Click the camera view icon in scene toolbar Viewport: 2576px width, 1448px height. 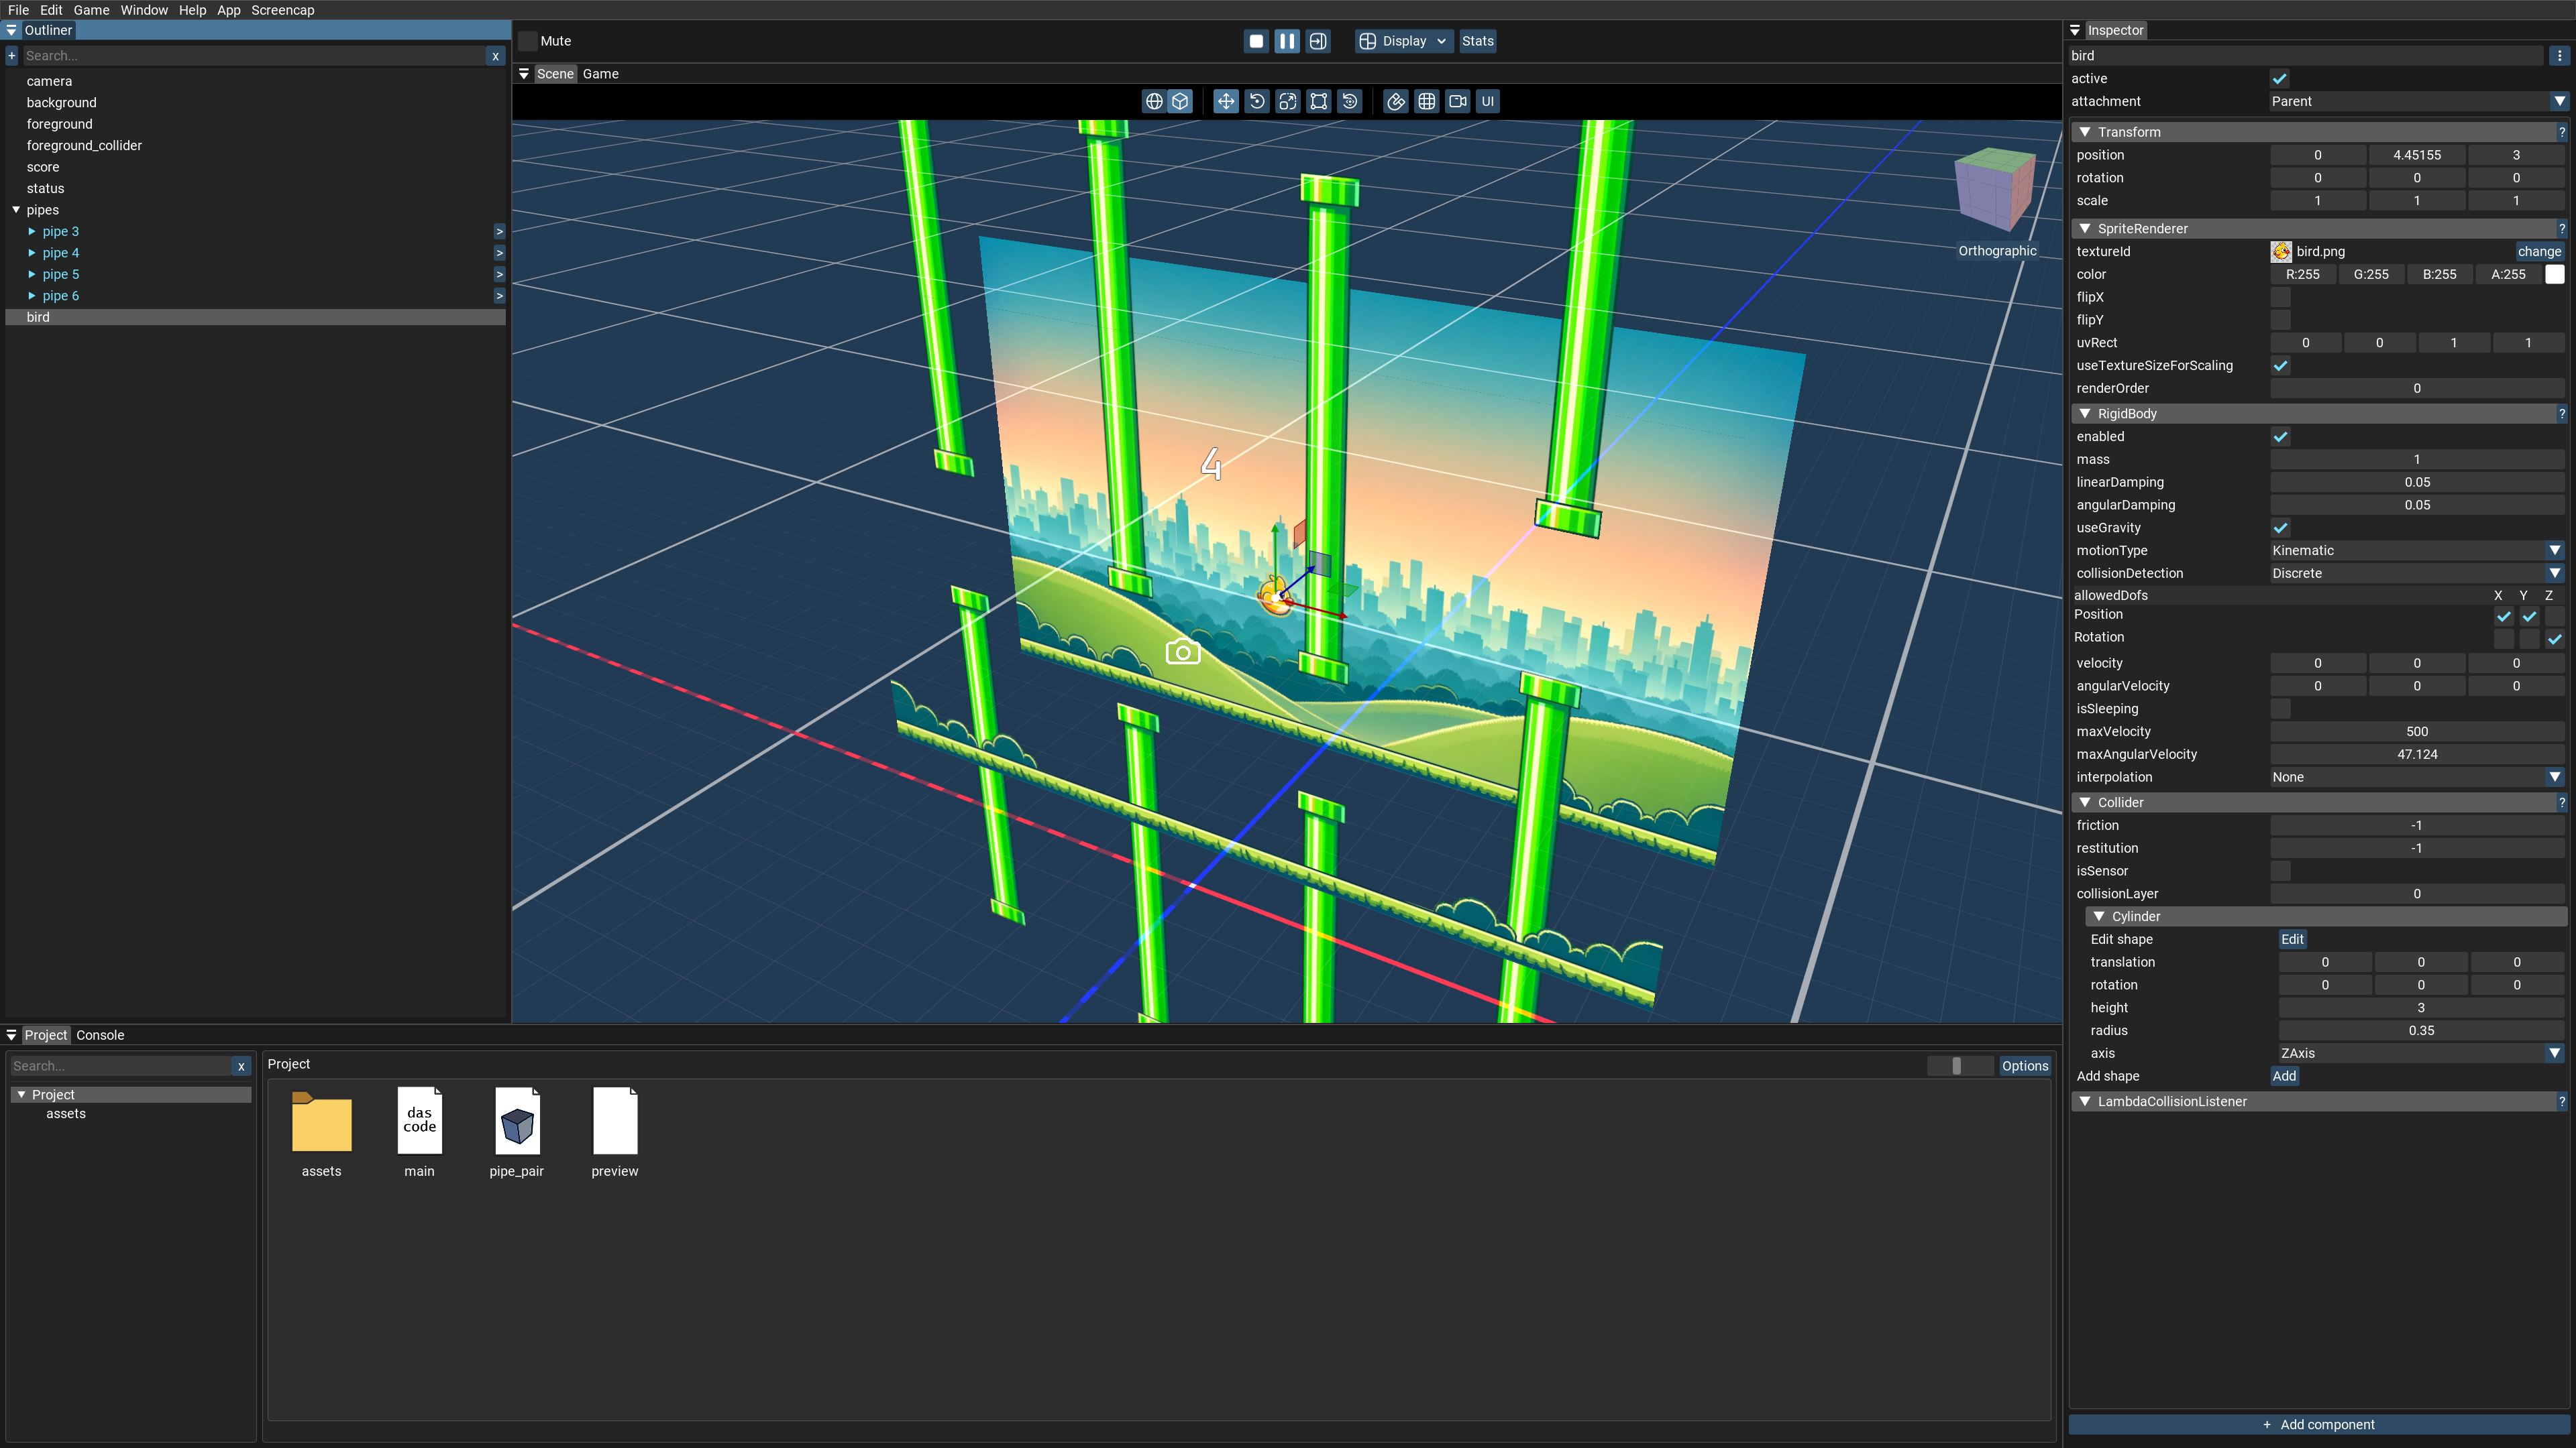[1458, 101]
